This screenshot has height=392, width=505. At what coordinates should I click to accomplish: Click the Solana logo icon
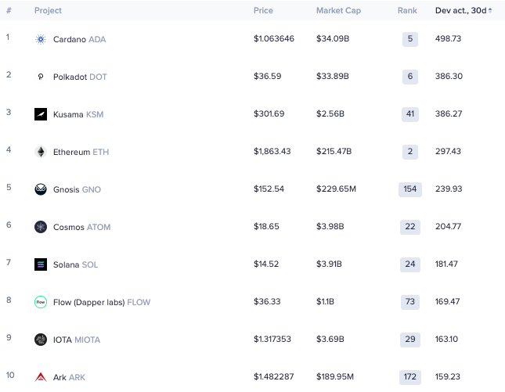(x=41, y=264)
